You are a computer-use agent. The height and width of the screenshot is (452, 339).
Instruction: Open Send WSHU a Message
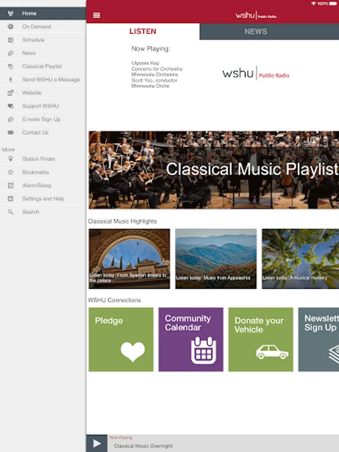click(43, 79)
